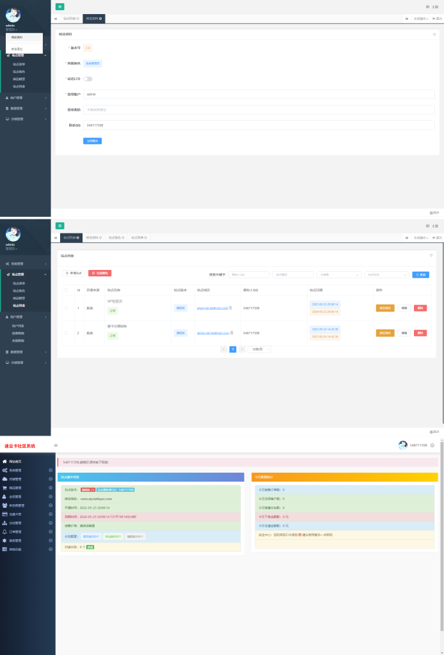Click copy icon beside site ID 2 domain
This screenshot has height=655, width=444.
(x=232, y=333)
